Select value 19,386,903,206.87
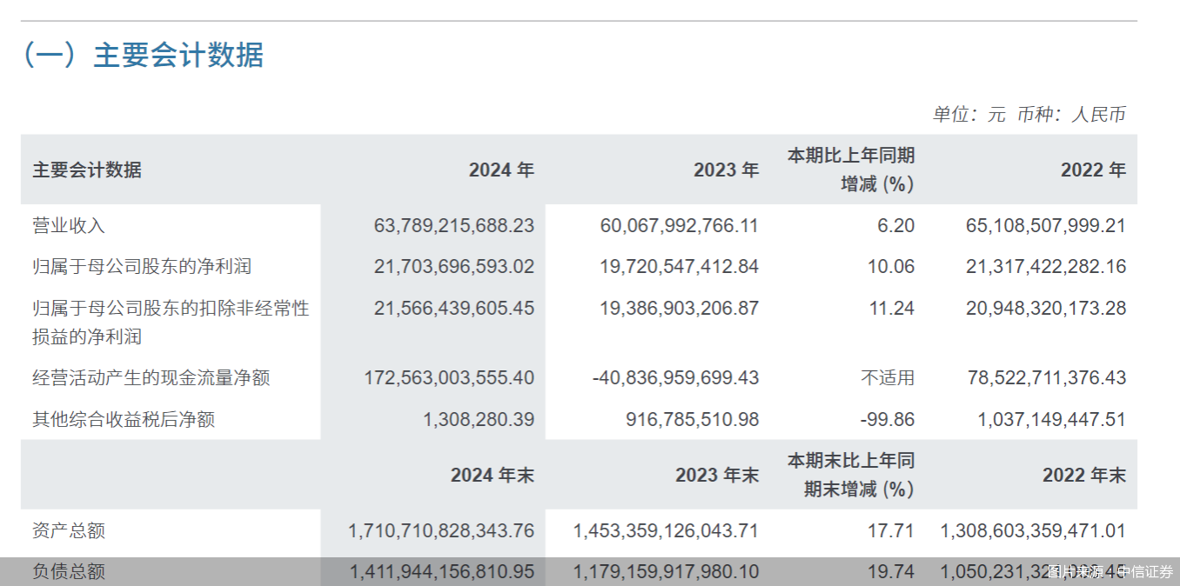This screenshot has width=1180, height=586. click(679, 308)
